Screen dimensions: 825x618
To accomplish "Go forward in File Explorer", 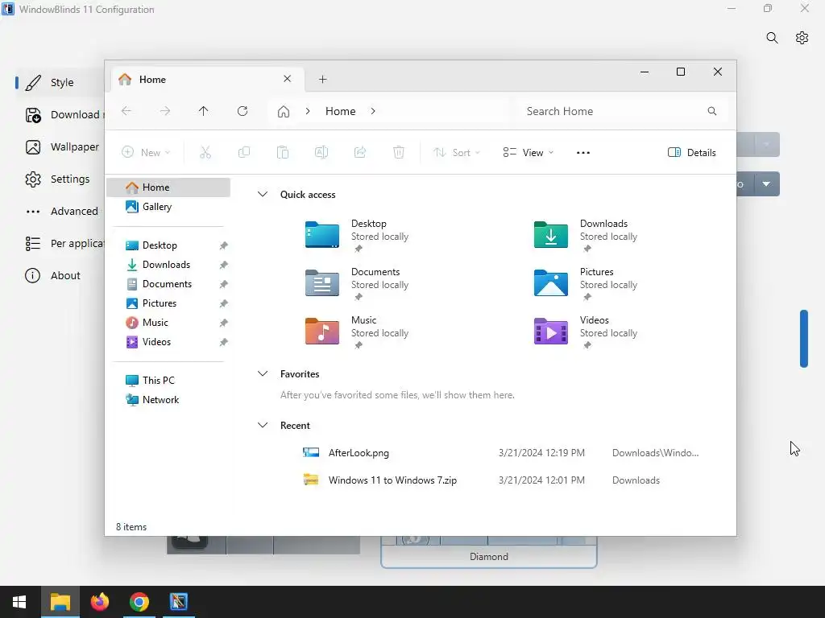I will click(165, 111).
